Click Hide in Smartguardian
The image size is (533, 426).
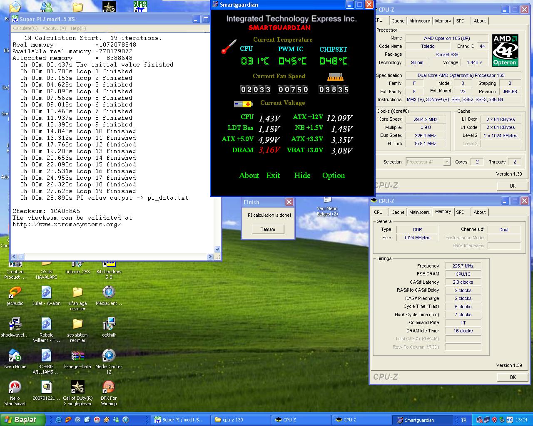pyautogui.click(x=302, y=176)
